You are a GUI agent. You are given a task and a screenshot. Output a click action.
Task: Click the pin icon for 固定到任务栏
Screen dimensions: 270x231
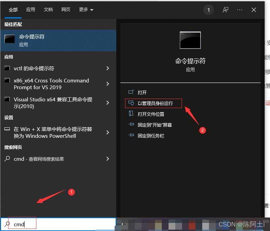(131, 135)
